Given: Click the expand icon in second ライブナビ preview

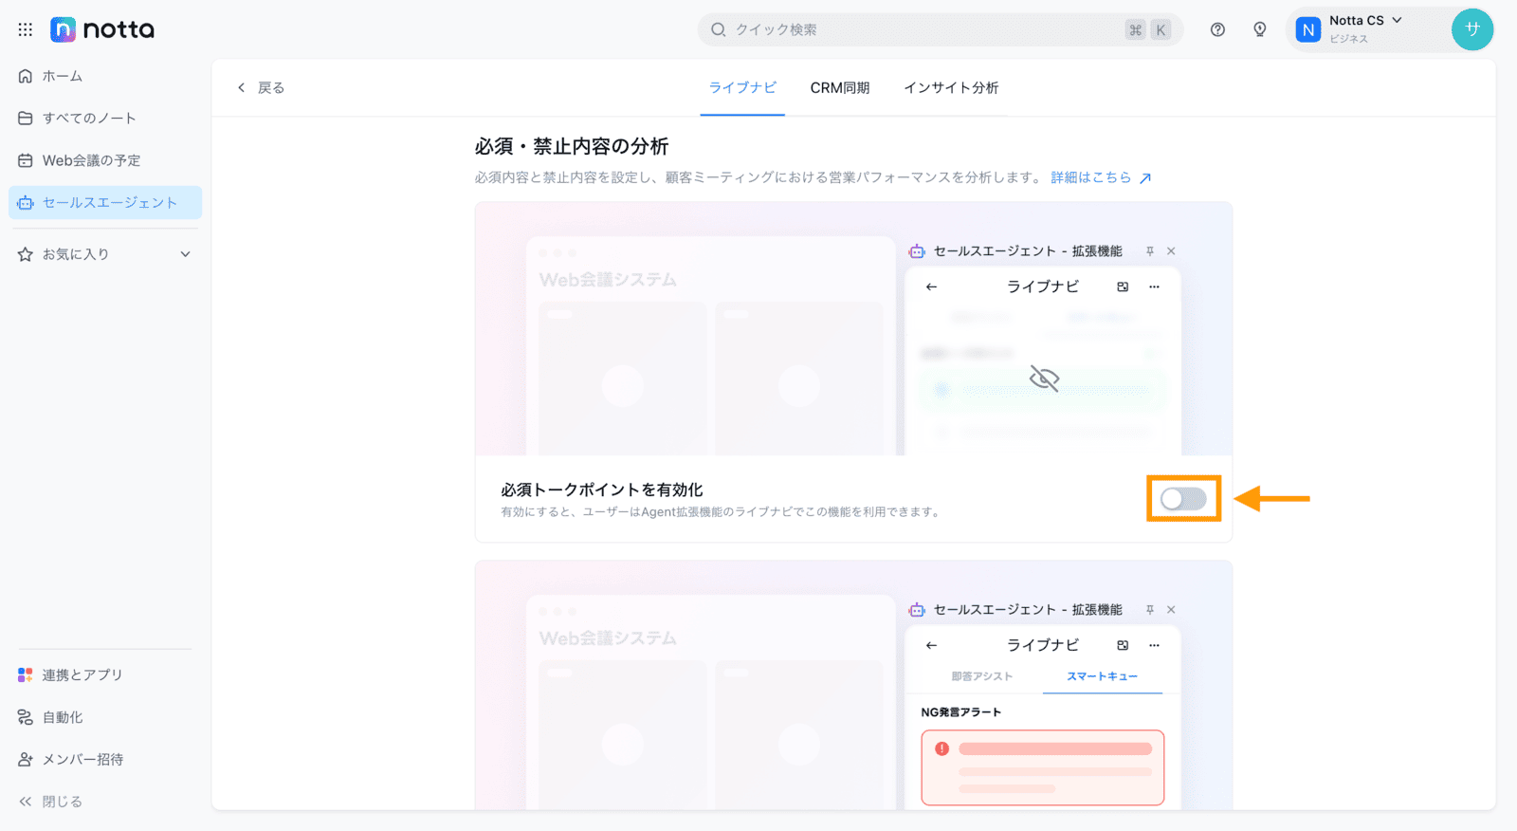Looking at the screenshot, I should click(x=1123, y=645).
